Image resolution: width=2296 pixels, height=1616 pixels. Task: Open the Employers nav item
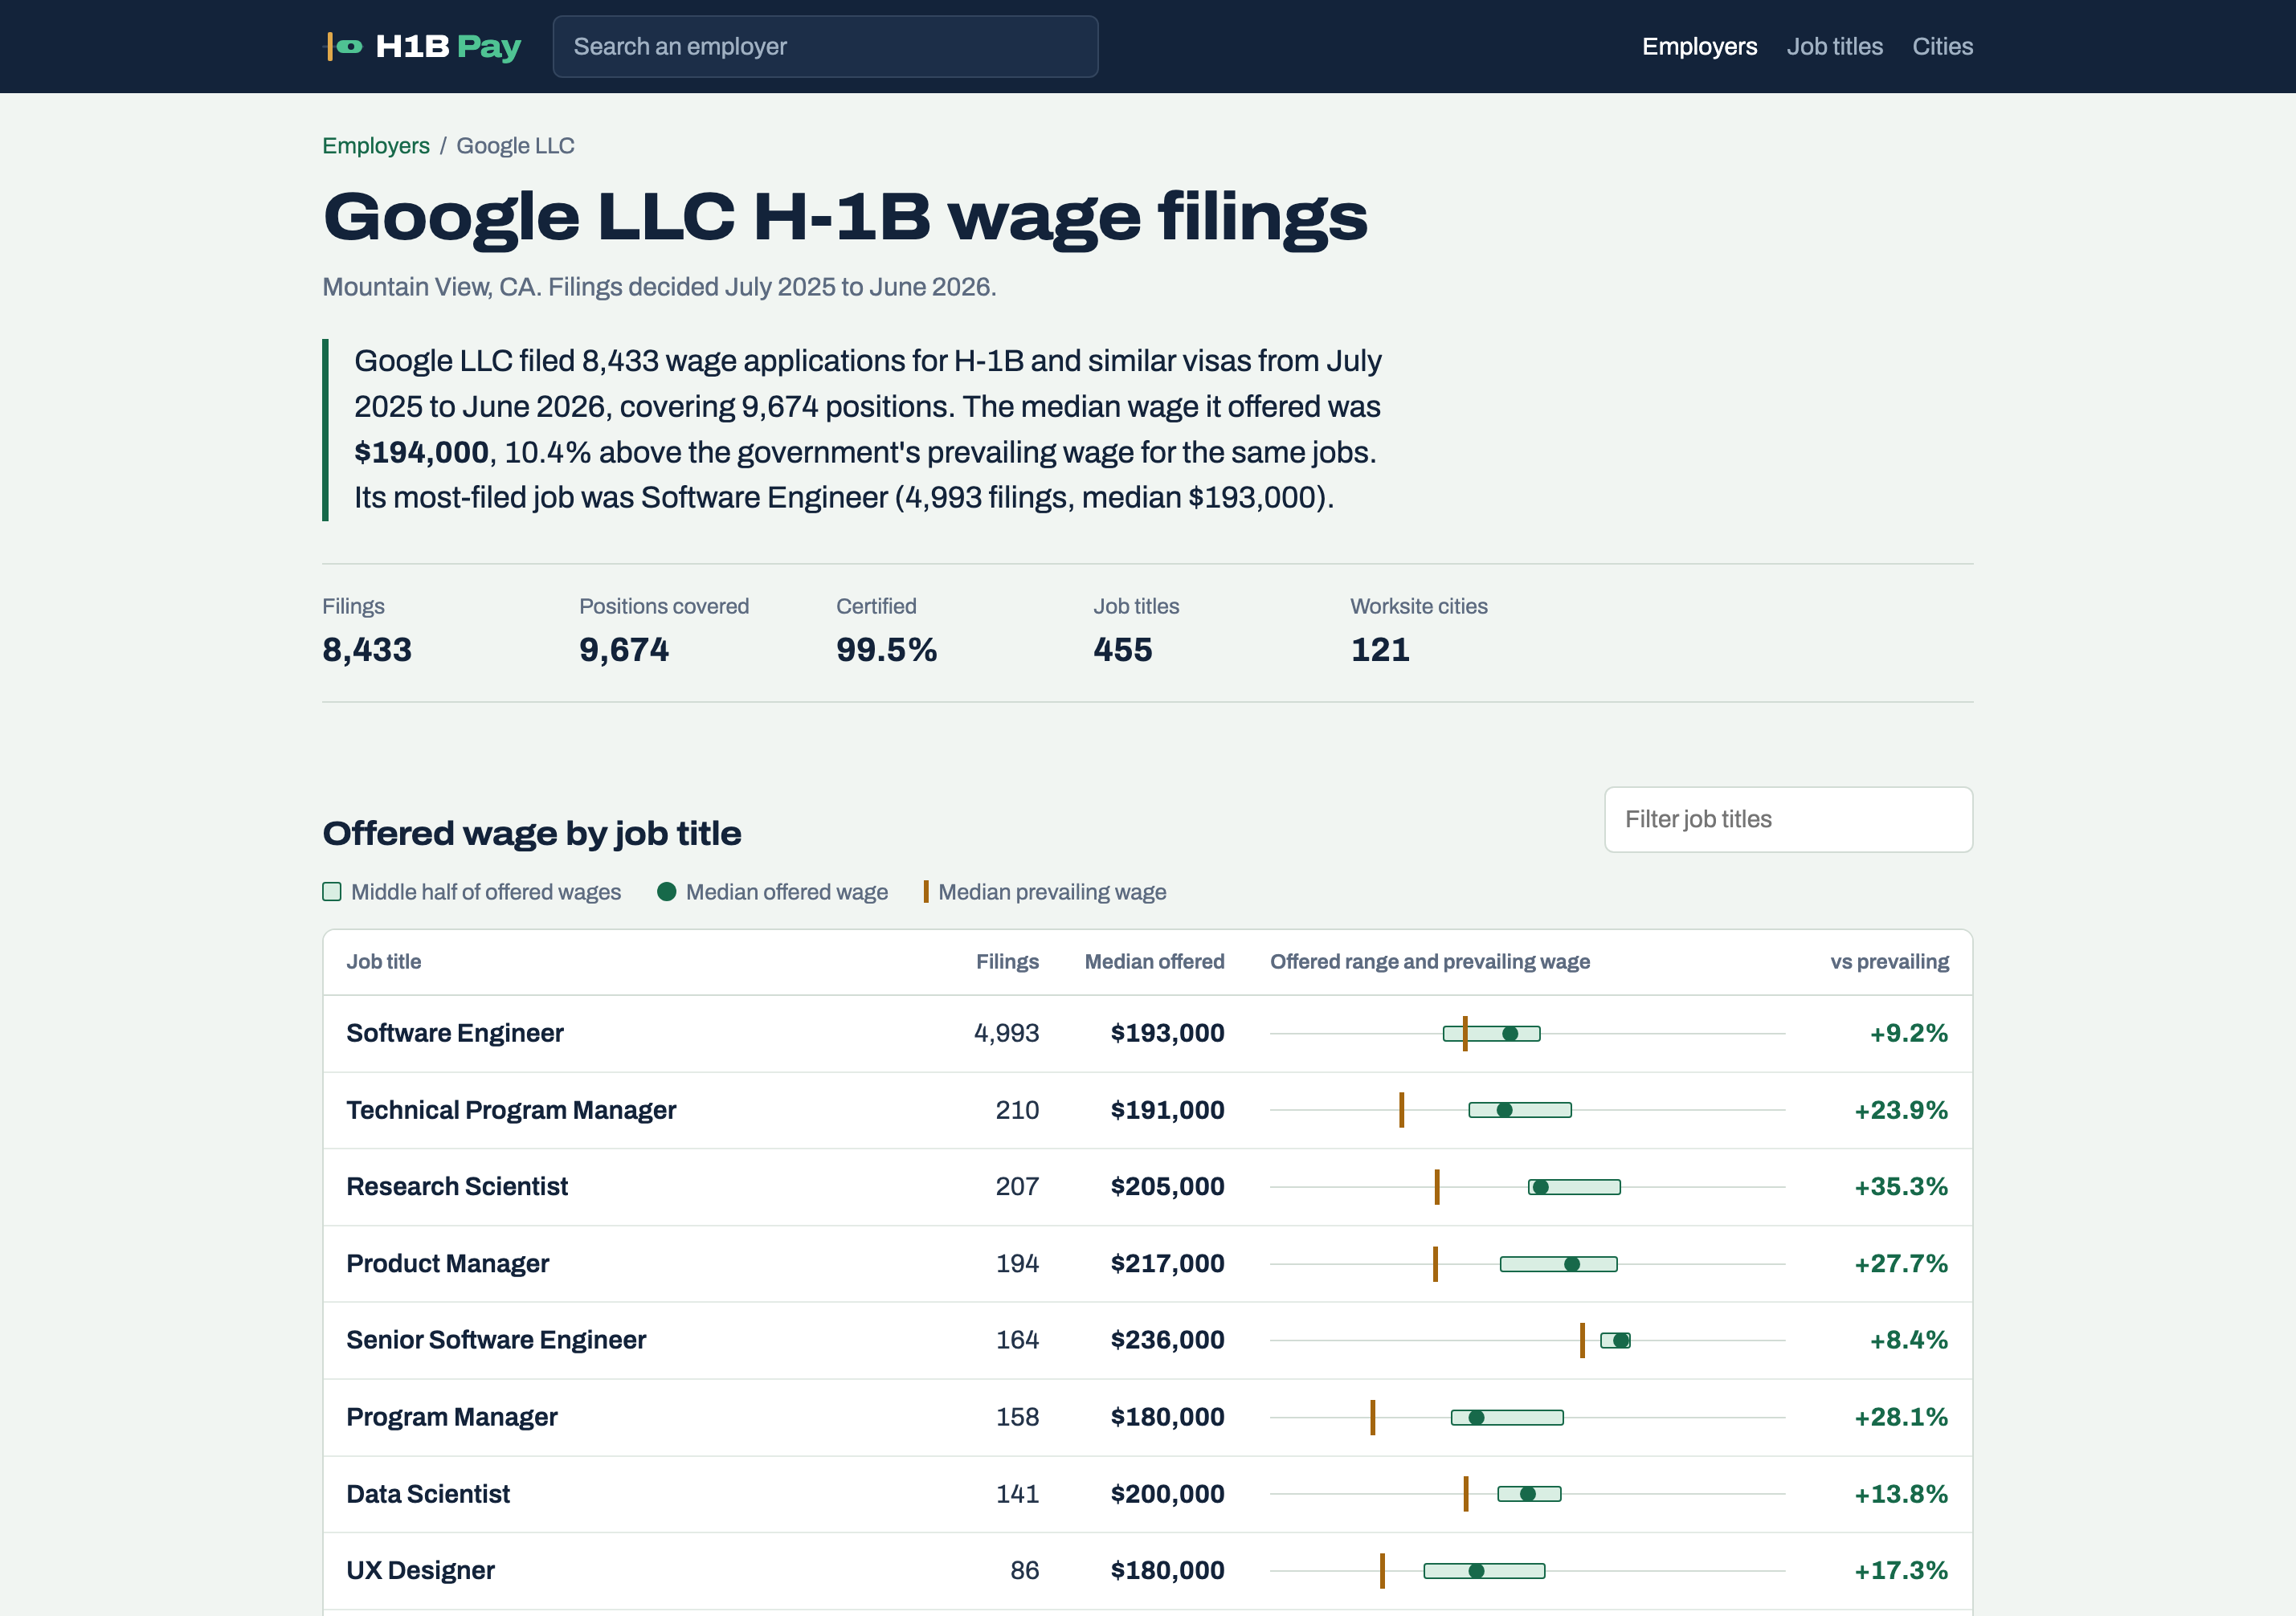click(1699, 47)
